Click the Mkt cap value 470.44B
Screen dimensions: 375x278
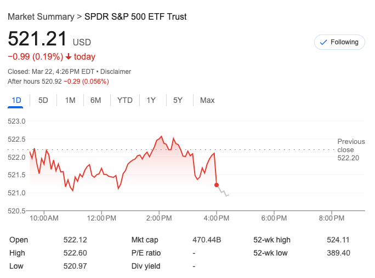tap(207, 240)
